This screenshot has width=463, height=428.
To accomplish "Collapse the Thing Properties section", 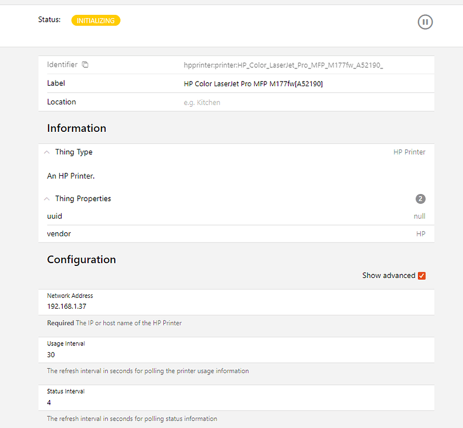I will (46, 199).
